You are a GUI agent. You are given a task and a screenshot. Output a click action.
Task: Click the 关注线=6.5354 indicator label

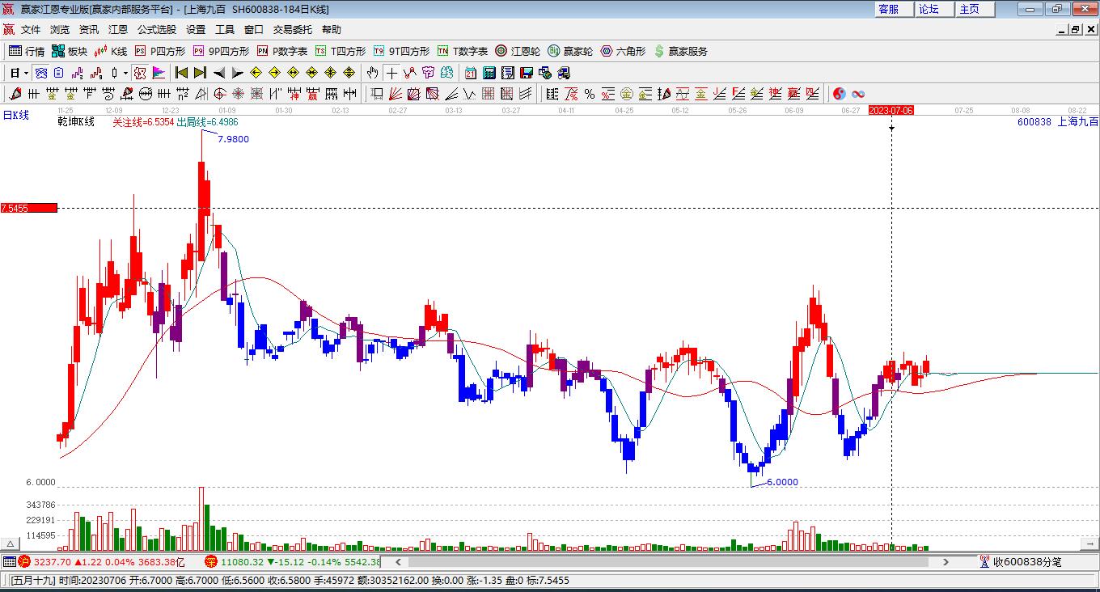point(143,122)
